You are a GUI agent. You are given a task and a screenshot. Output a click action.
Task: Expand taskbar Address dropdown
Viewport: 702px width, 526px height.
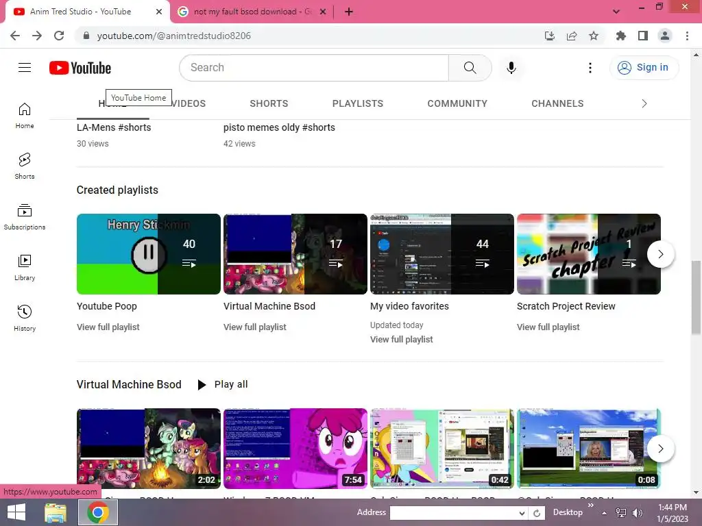[522, 513]
